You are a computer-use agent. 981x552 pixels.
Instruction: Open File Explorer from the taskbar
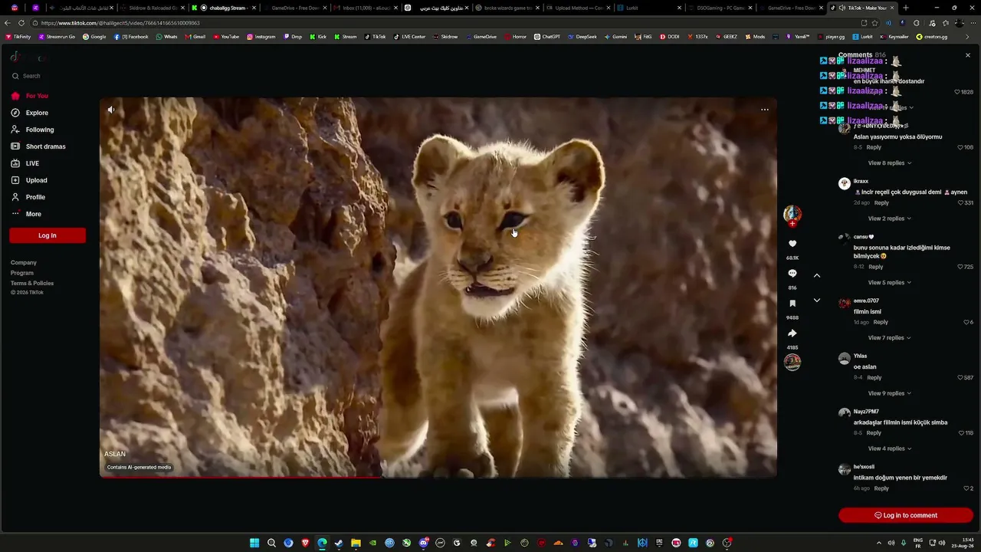(356, 543)
